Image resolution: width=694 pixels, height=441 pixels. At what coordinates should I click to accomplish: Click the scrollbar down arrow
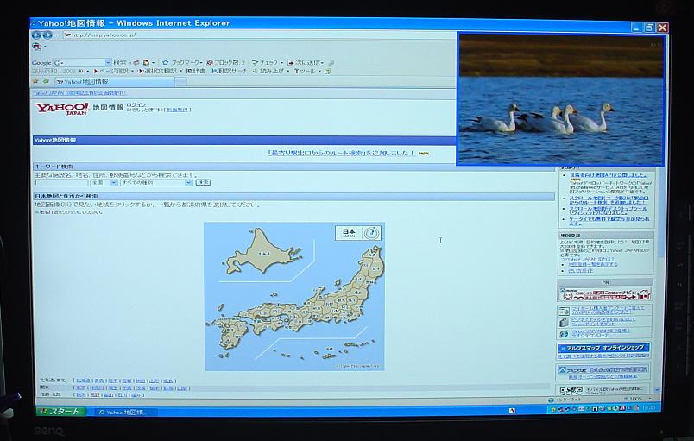coord(657,390)
